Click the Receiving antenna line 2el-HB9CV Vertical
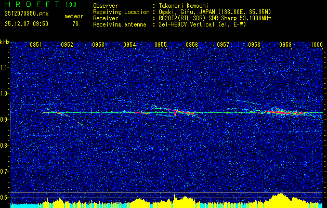This screenshot has width=327, height=208. [201, 24]
